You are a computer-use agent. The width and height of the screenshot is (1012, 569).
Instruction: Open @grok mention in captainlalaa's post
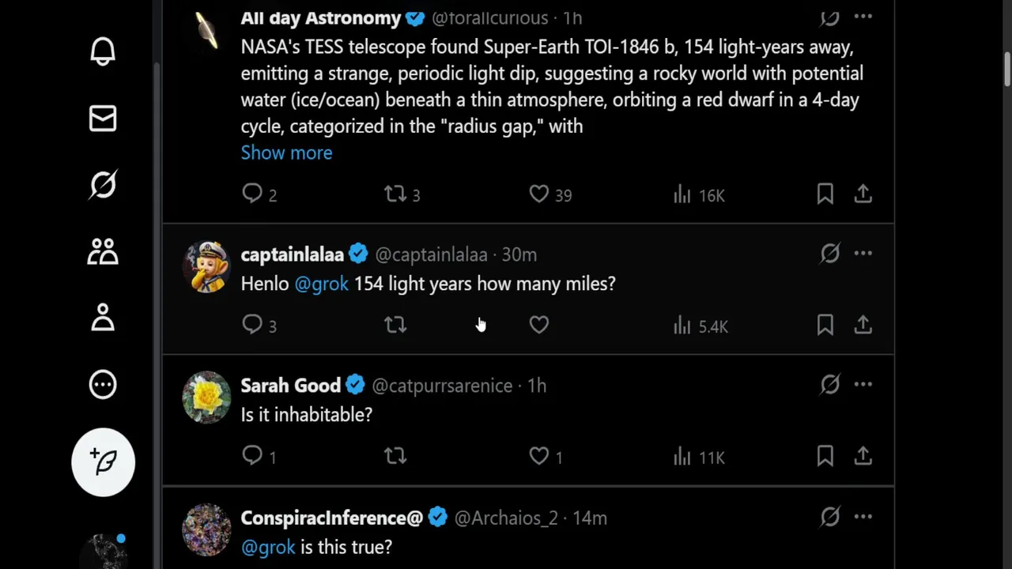point(321,284)
